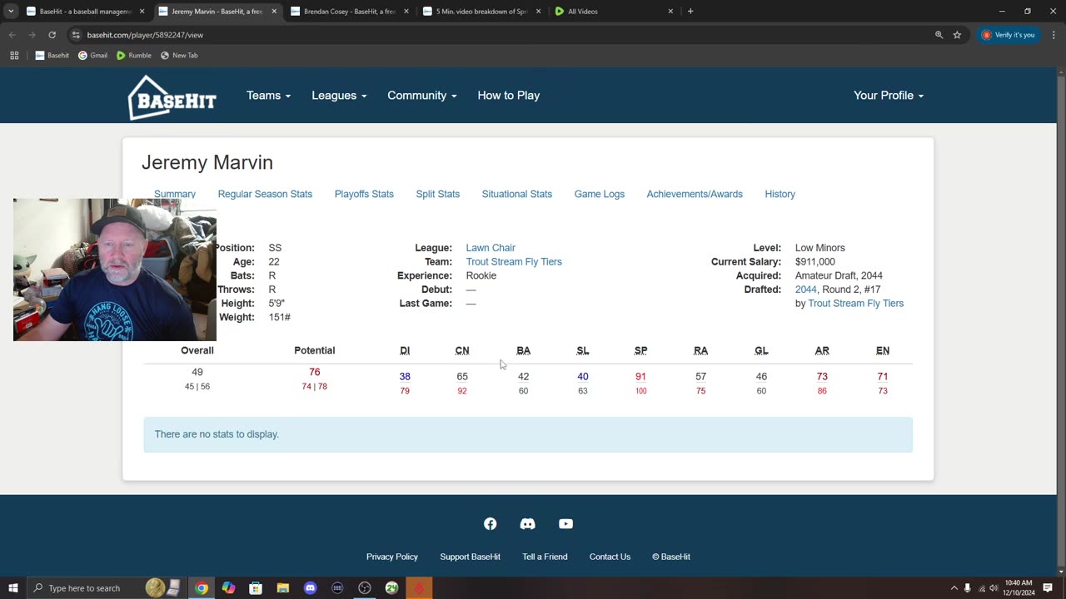This screenshot has width=1066, height=599.
Task: Open Trout Stream Fly Tiers team link
Action: pos(514,262)
